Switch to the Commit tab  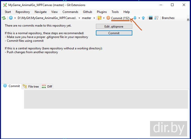click(x=12, y=86)
